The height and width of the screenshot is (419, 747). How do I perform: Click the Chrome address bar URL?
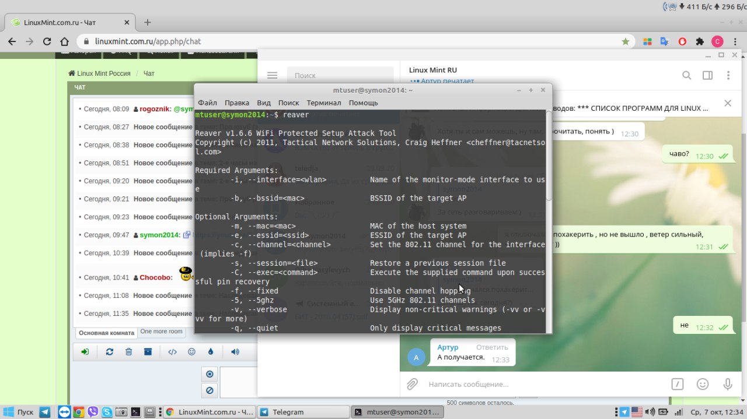click(x=148, y=42)
